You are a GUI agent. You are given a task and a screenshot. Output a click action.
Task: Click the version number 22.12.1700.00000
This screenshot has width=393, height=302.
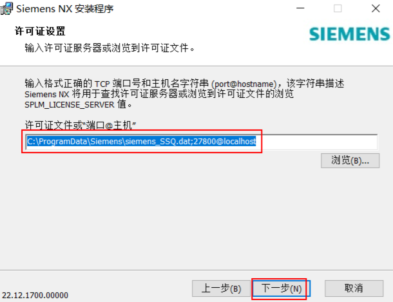pyautogui.click(x=35, y=295)
